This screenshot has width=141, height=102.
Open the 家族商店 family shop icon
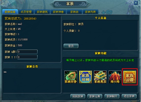[x=100, y=77]
